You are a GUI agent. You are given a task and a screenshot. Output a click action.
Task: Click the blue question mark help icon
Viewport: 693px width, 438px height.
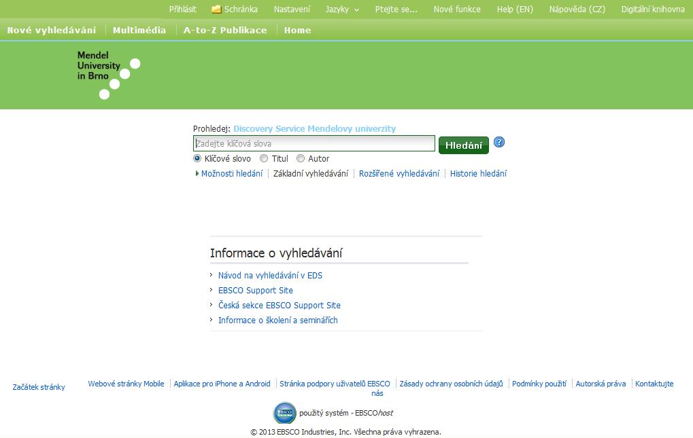[499, 143]
